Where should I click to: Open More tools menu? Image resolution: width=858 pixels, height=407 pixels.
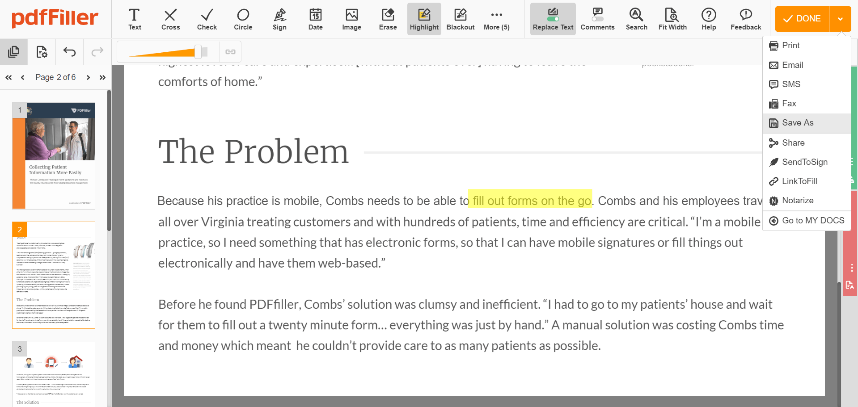click(x=496, y=19)
